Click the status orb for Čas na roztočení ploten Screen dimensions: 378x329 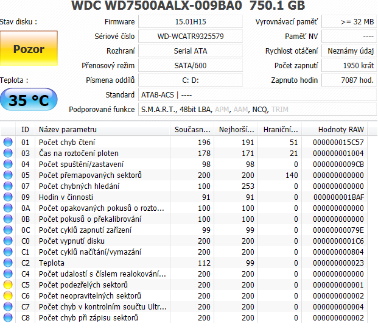tap(8, 153)
